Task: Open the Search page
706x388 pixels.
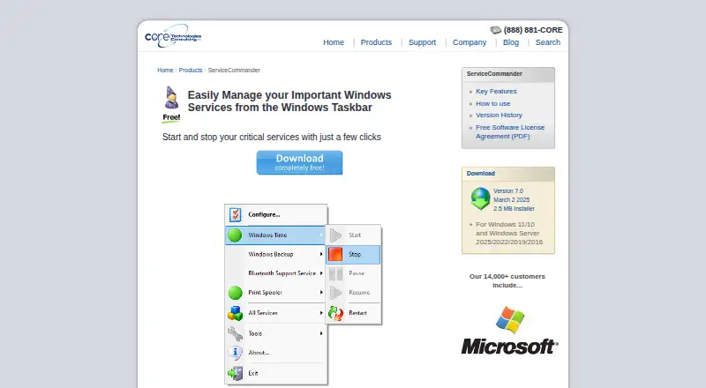Action: [x=548, y=42]
